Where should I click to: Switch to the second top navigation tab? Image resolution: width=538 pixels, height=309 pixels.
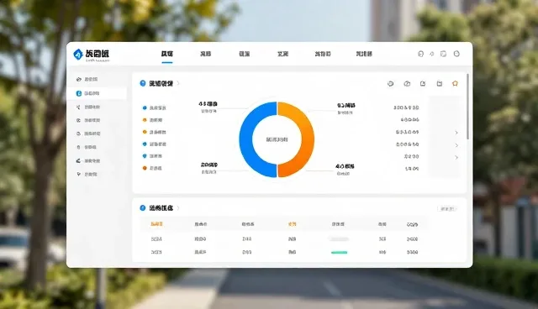point(205,54)
